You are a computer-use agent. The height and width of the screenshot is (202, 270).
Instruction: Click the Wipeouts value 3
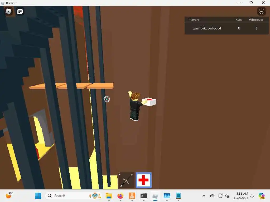coord(256,28)
